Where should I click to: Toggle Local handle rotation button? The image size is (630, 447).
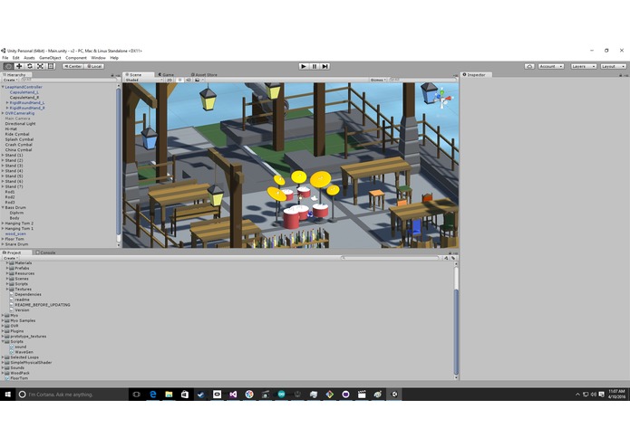tap(94, 66)
